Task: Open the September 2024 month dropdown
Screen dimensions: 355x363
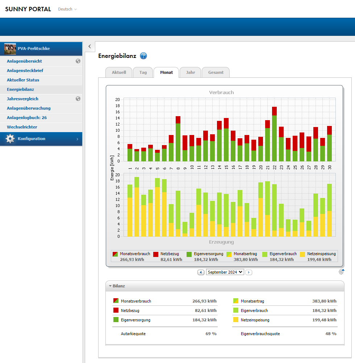Action: (x=225, y=272)
